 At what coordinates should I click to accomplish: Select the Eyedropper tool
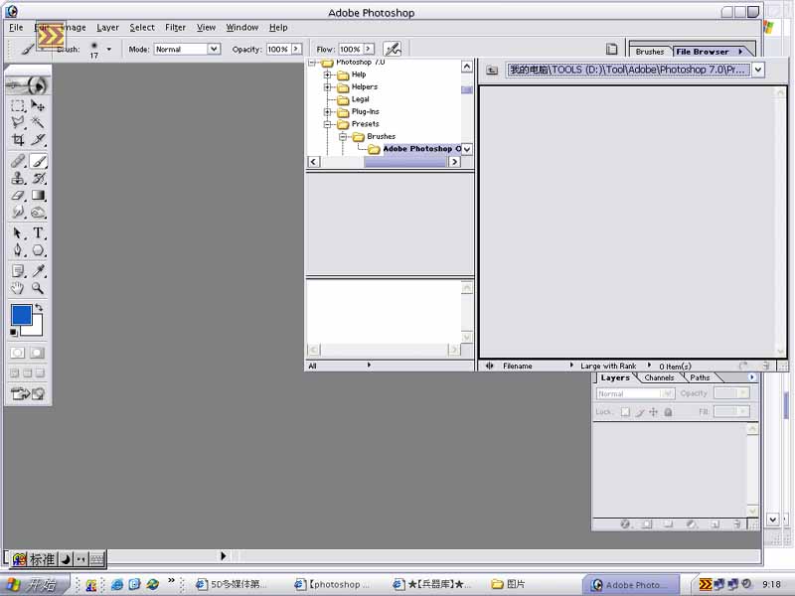tap(38, 271)
